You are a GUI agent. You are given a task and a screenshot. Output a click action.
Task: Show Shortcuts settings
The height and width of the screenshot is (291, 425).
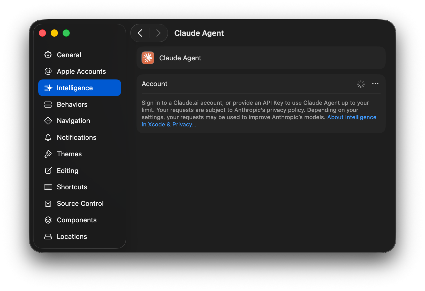[x=80, y=187]
